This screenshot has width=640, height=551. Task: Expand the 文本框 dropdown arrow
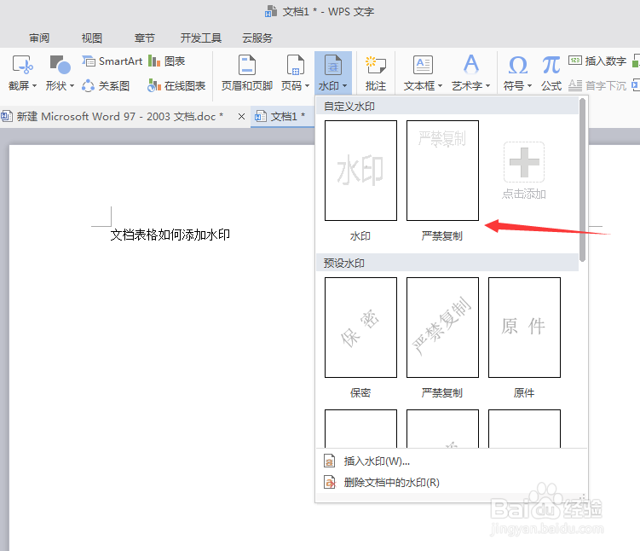440,86
